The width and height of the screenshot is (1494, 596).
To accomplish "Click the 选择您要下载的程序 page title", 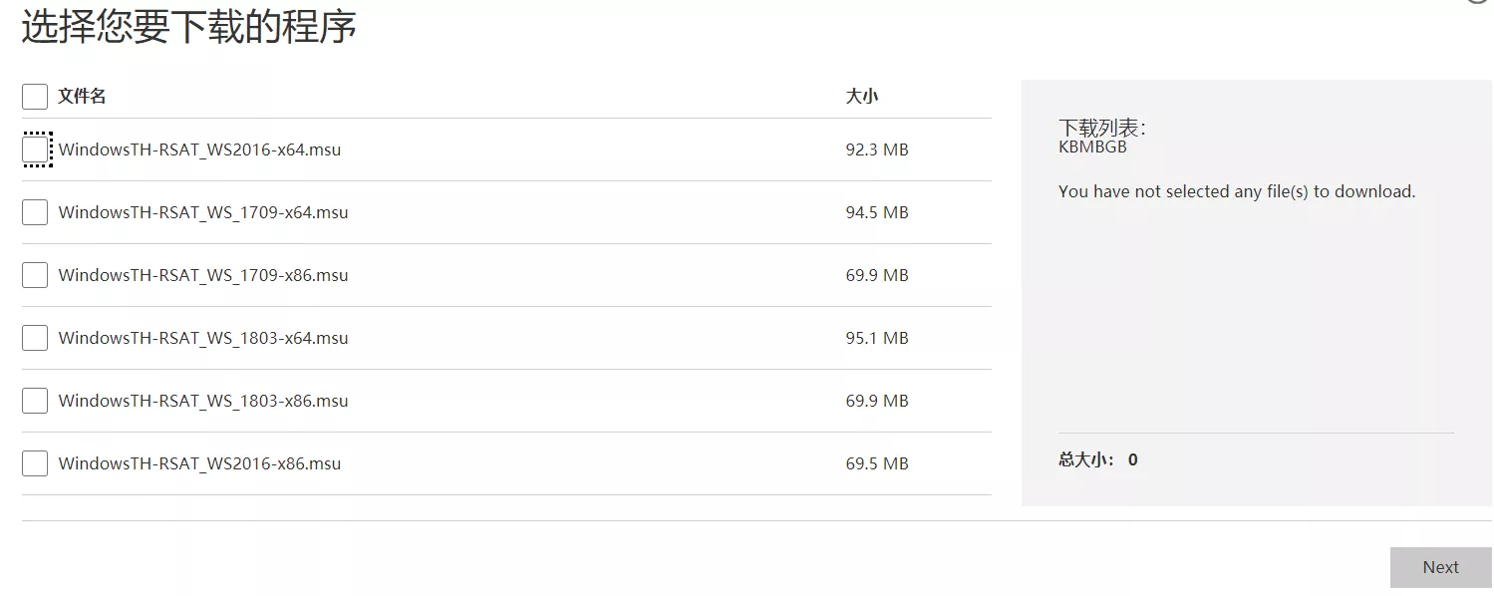I will 189,27.
